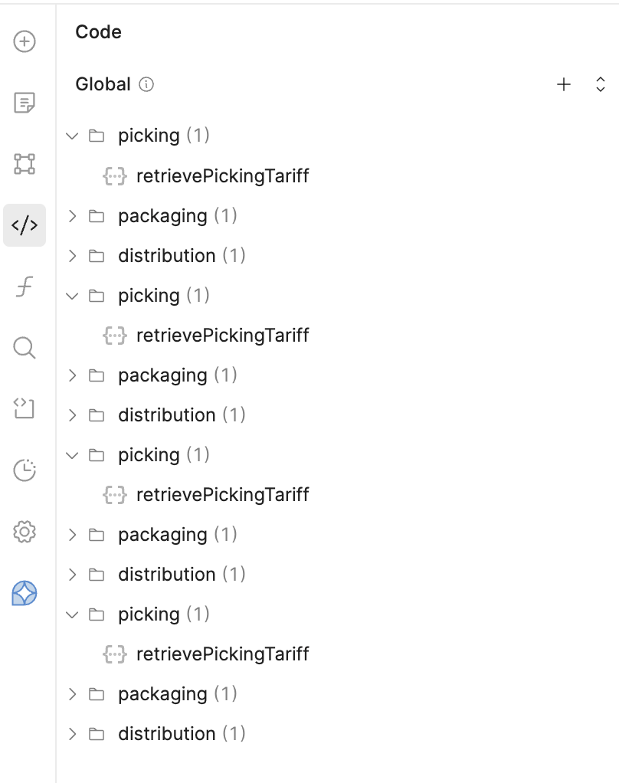Open settings via the gear icon

[x=25, y=531]
